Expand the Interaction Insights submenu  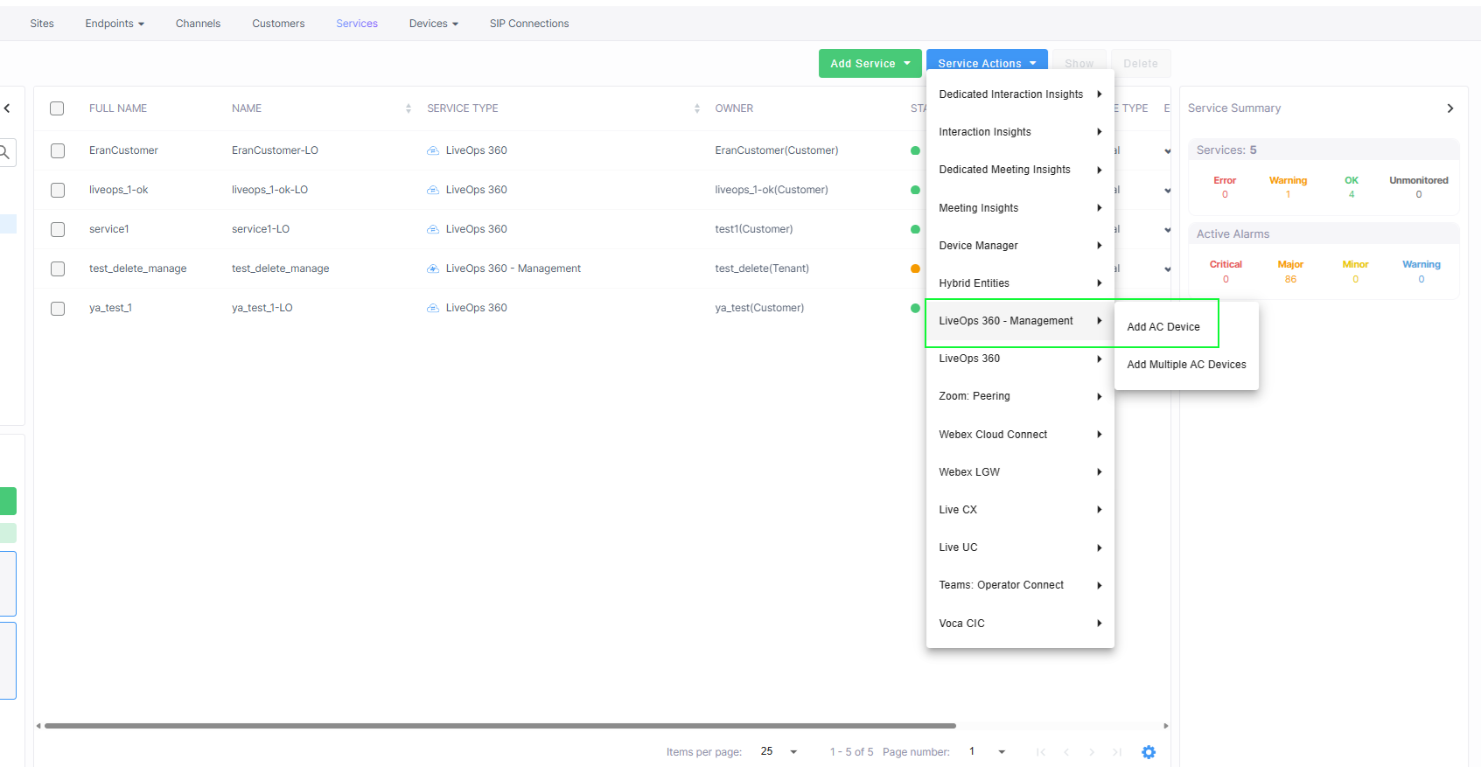(x=1020, y=132)
